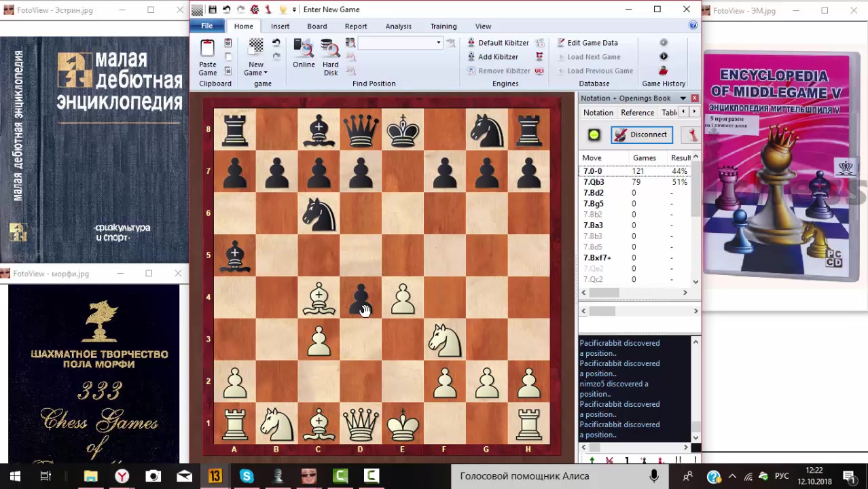Open Paste Game from Clipboard group
Viewport: 868px width, 489px height.
click(208, 58)
